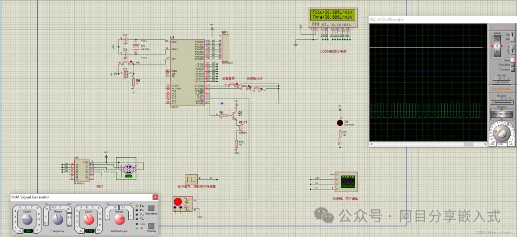Click the amplitude readout showing 5.00

point(90,231)
